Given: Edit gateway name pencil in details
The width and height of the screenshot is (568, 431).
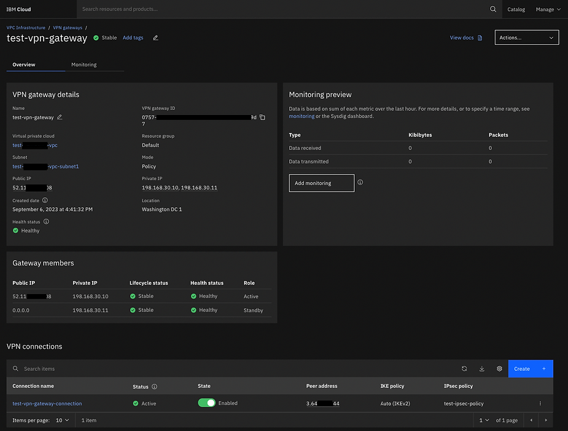Looking at the screenshot, I should tap(60, 117).
